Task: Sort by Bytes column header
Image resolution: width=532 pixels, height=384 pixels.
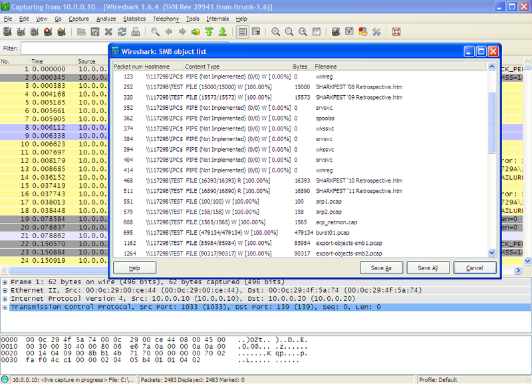Action: tap(303, 67)
